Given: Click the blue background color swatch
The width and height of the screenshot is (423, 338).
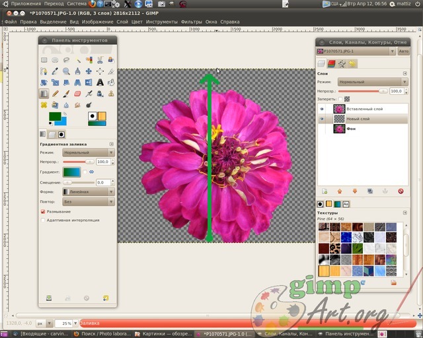Looking at the screenshot, I should click(61, 122).
